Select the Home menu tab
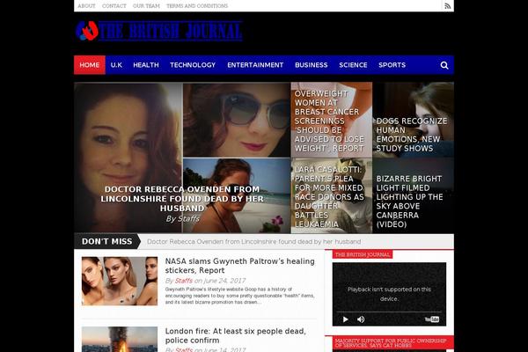Image resolution: width=528 pixels, height=352 pixels. pyautogui.click(x=90, y=65)
